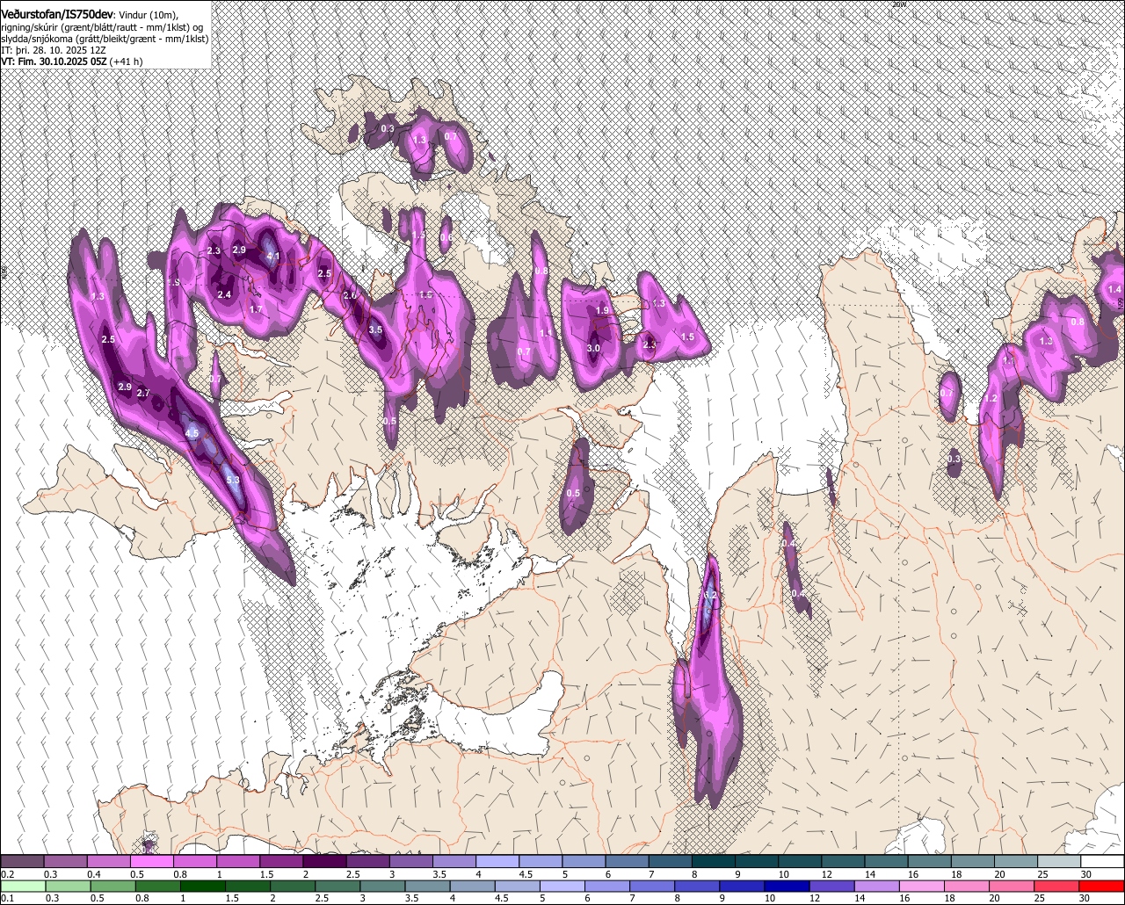Select the bright red legend swatch for 30
The width and height of the screenshot is (1125, 905).
tap(1103, 886)
